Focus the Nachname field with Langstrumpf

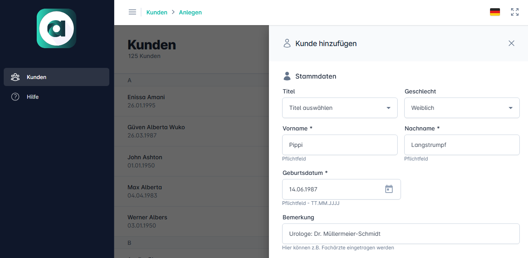point(462,145)
